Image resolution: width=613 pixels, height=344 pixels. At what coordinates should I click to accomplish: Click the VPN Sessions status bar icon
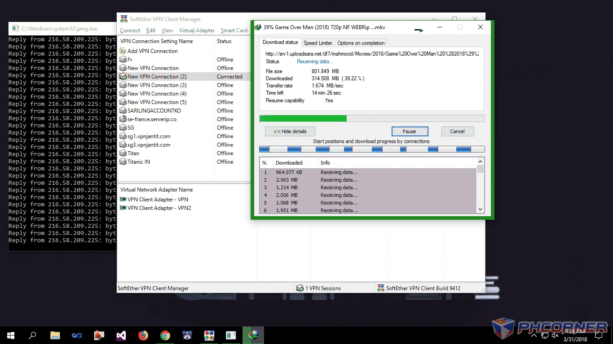pos(300,288)
